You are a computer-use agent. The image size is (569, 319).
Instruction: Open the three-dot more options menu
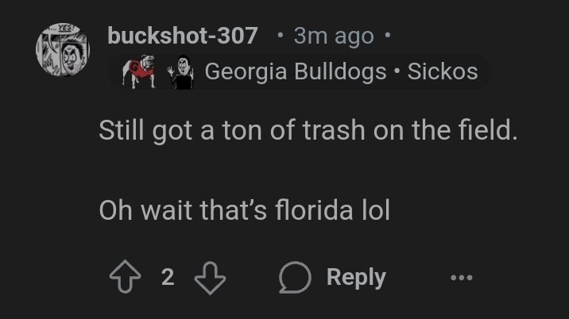tap(460, 278)
